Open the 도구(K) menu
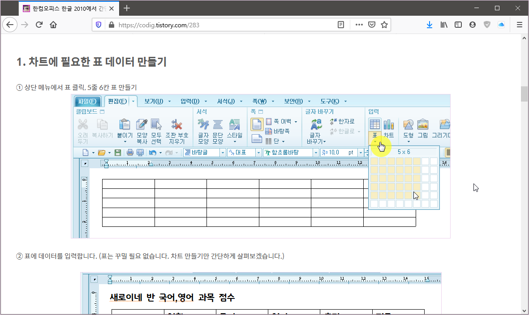529x315 pixels. coord(330,101)
